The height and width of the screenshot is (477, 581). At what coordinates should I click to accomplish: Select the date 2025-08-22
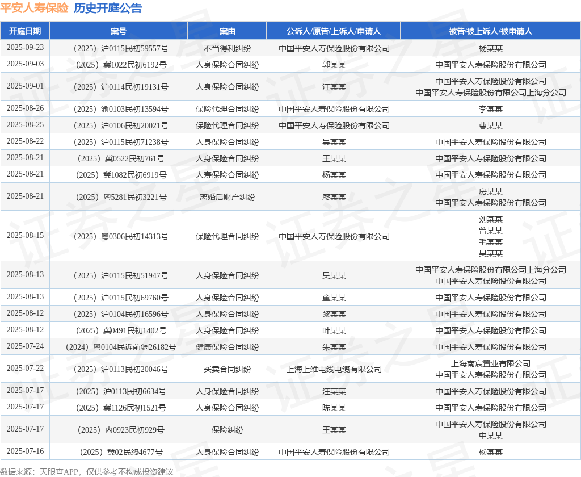click(25, 141)
